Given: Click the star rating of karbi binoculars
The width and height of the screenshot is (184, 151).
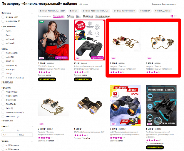Looking at the screenshot, I should coord(116,138).
